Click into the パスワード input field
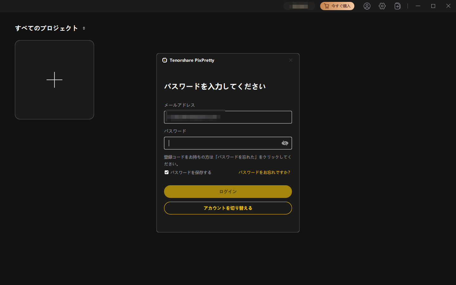Image resolution: width=456 pixels, height=285 pixels. [222, 143]
